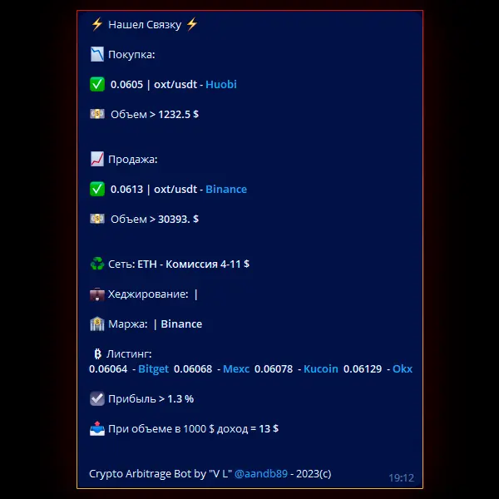Open the Mexc listing link
499x499 pixels.
[236, 368]
